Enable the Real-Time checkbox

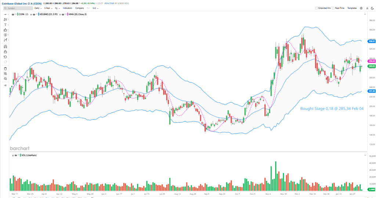tap(333, 8)
